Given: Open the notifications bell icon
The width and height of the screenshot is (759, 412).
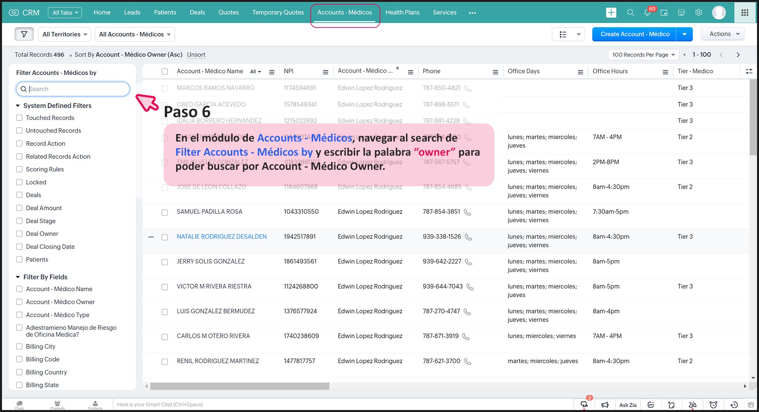Looking at the screenshot, I should pos(647,13).
